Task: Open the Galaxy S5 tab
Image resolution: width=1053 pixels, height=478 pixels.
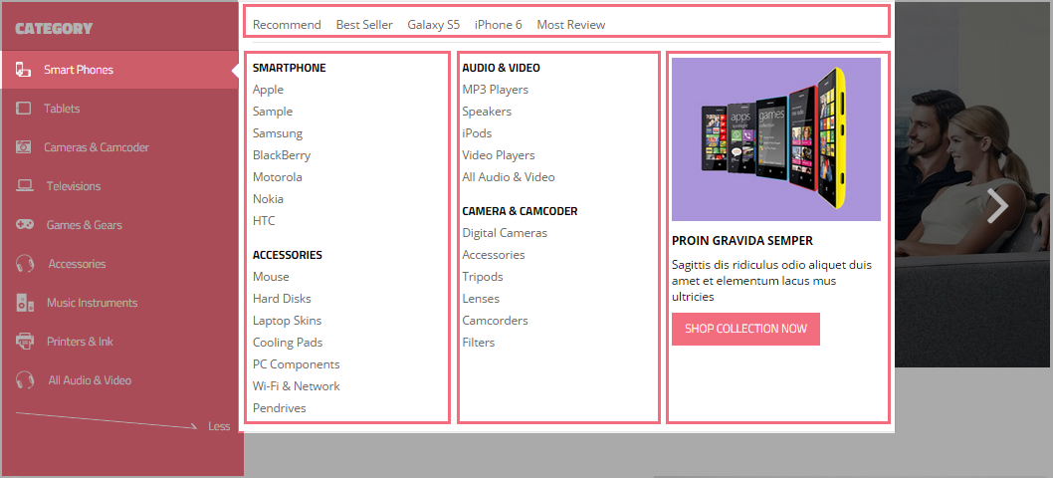Action: [x=434, y=25]
